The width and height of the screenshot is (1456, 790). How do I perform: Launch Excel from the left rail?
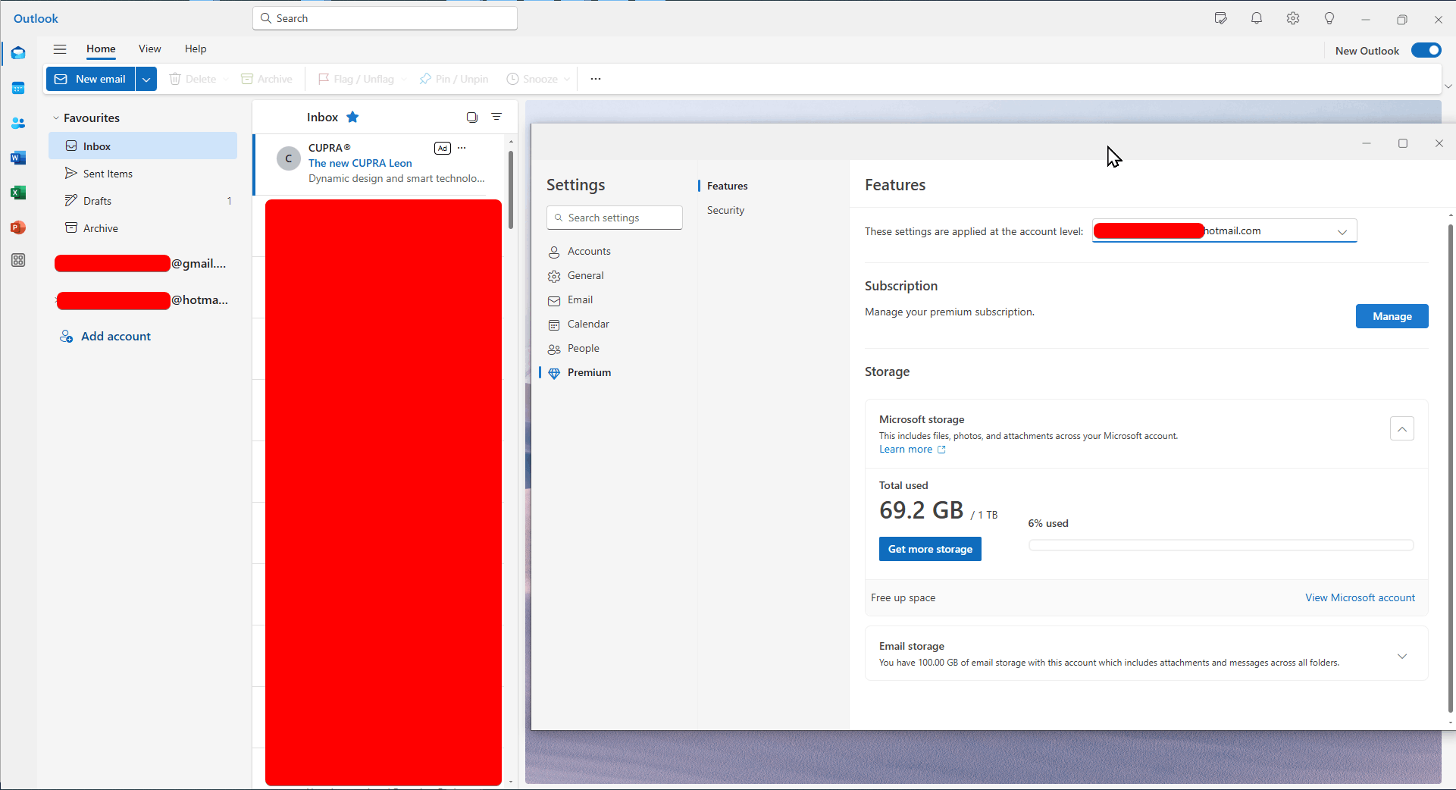pyautogui.click(x=18, y=193)
